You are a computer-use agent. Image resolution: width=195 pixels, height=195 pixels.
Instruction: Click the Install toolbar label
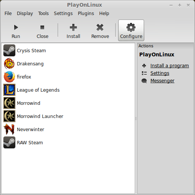pos(73,36)
